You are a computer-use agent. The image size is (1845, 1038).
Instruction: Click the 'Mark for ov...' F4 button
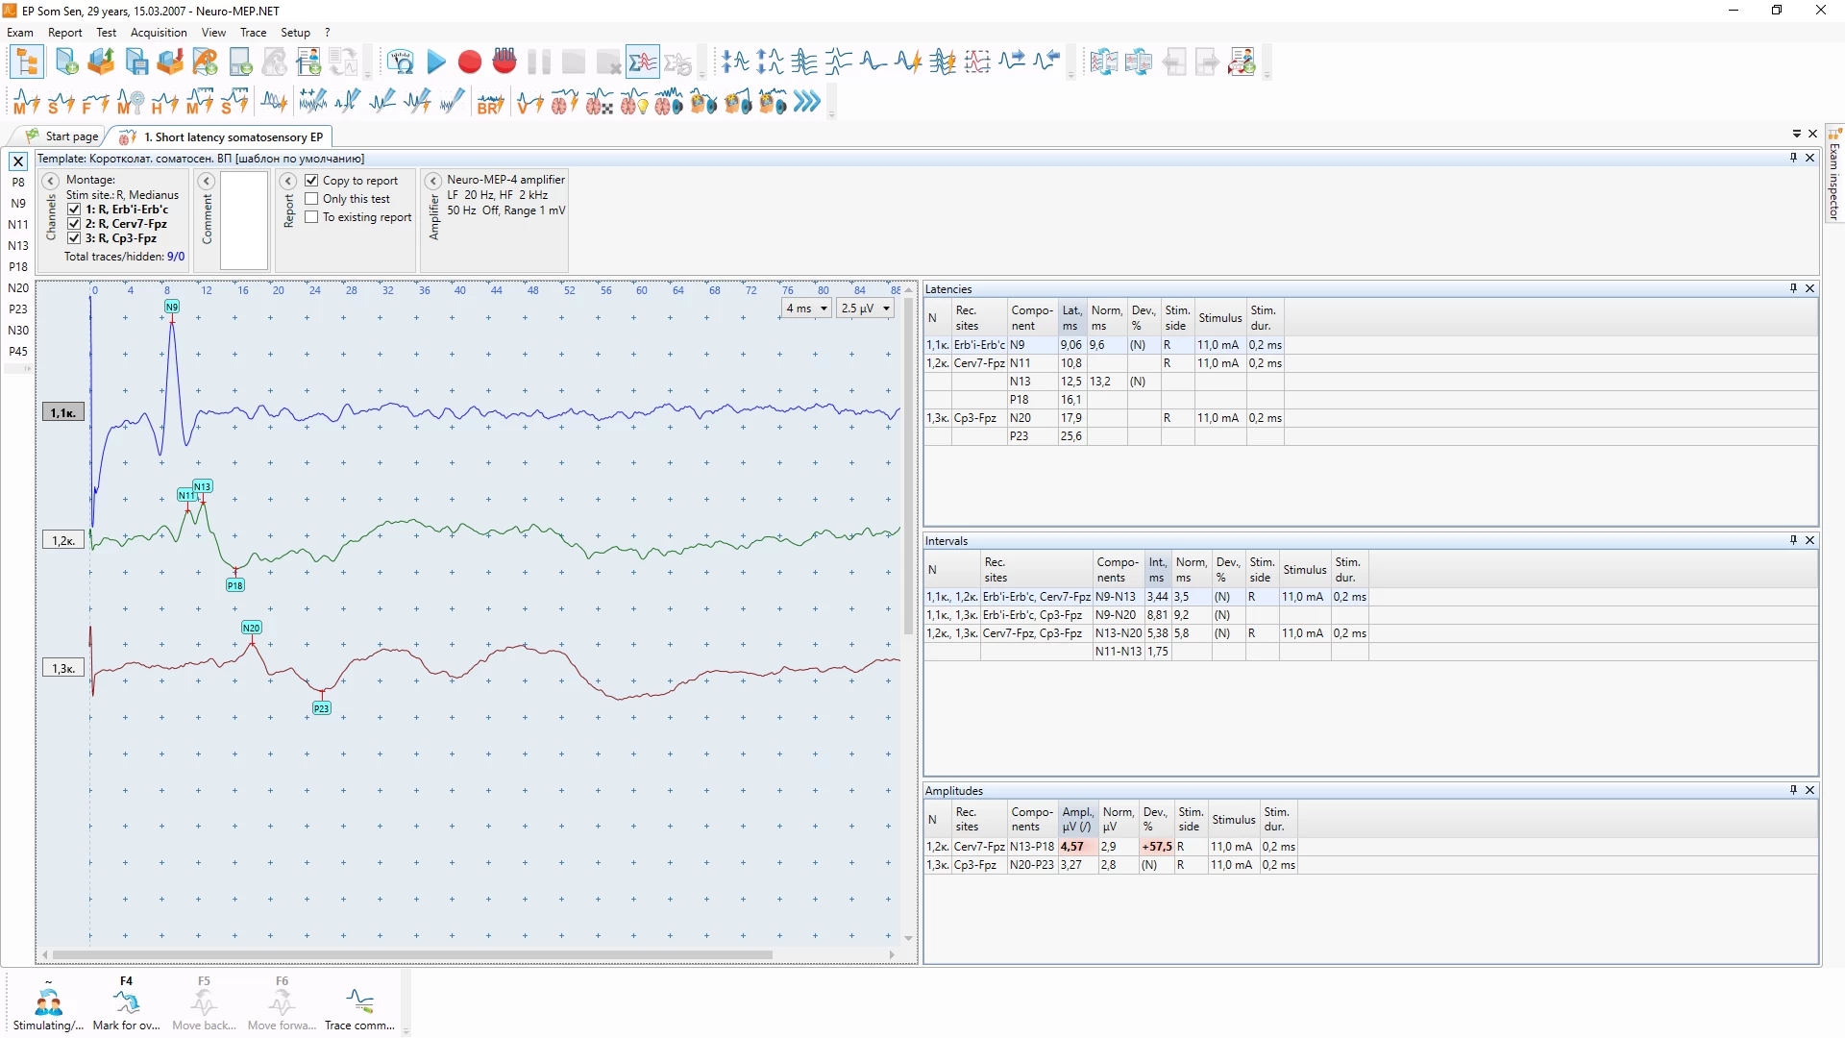click(126, 1004)
